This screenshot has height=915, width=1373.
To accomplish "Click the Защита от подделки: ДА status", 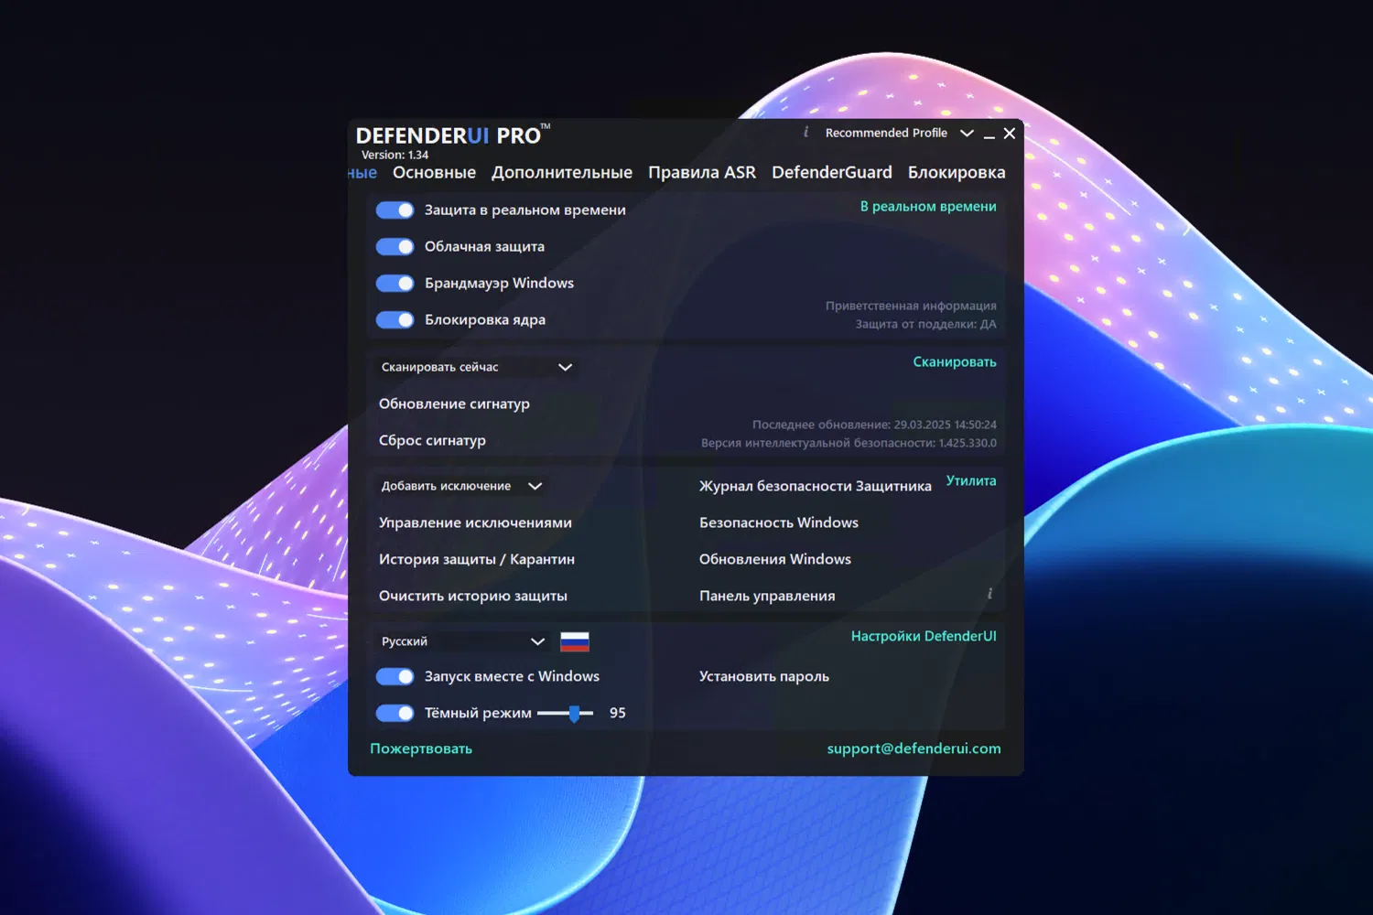I will 926,324.
